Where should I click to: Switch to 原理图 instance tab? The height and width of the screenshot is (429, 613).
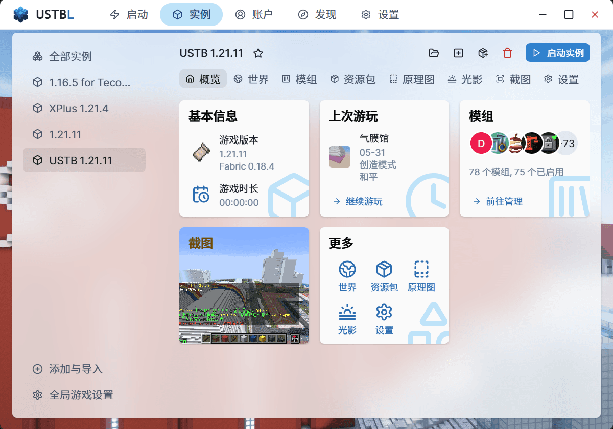click(412, 79)
